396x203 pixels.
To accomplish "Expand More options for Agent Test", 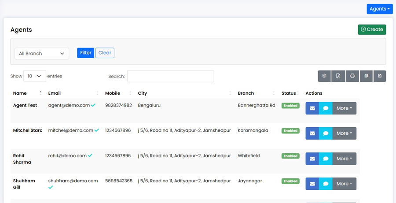I will point(344,108).
